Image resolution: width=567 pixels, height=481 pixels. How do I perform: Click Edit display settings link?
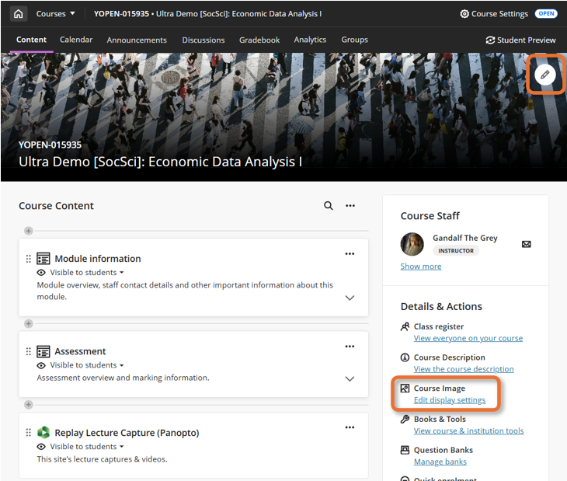(450, 400)
